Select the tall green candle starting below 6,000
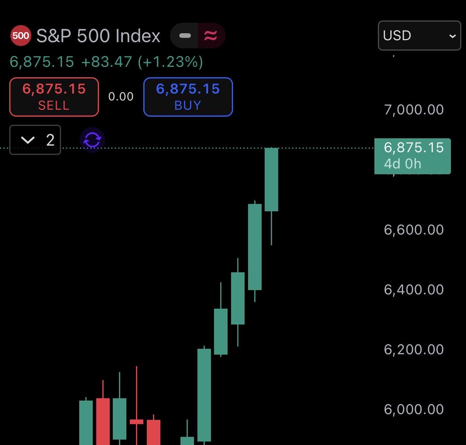The image size is (466, 445). click(x=204, y=394)
